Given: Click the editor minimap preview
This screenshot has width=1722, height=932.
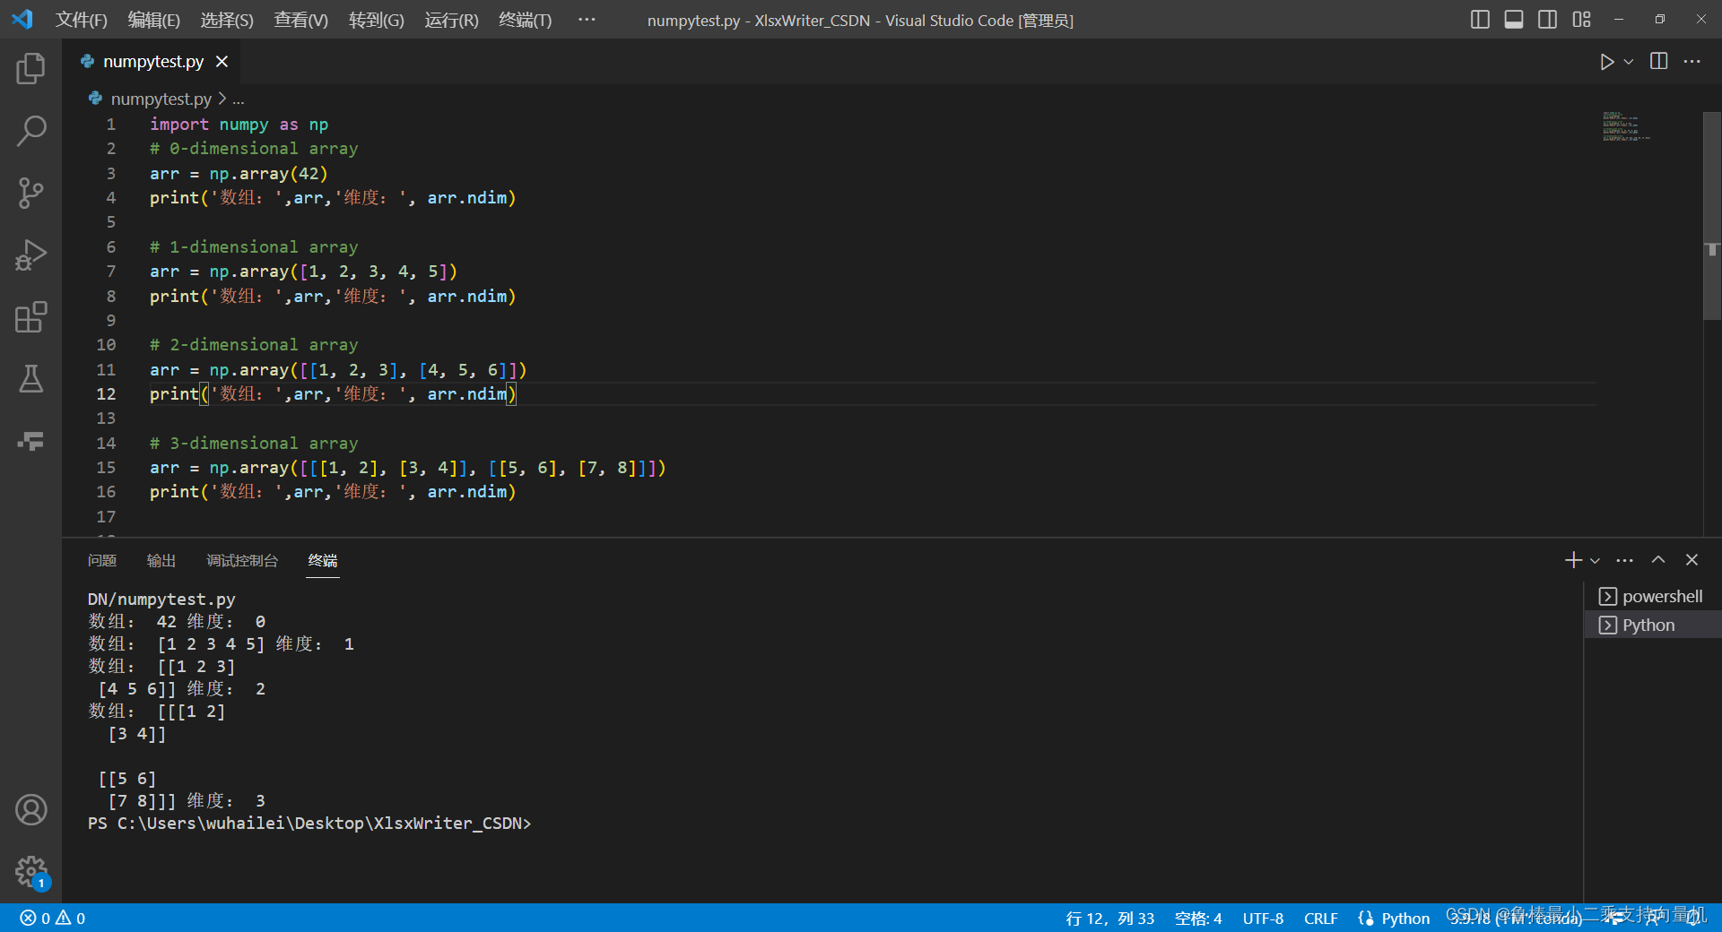Looking at the screenshot, I should (x=1625, y=126).
